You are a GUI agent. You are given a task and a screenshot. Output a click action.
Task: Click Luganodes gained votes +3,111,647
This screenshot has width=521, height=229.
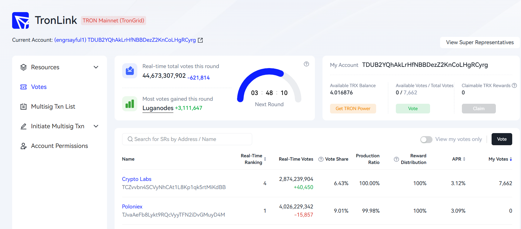[x=189, y=108]
